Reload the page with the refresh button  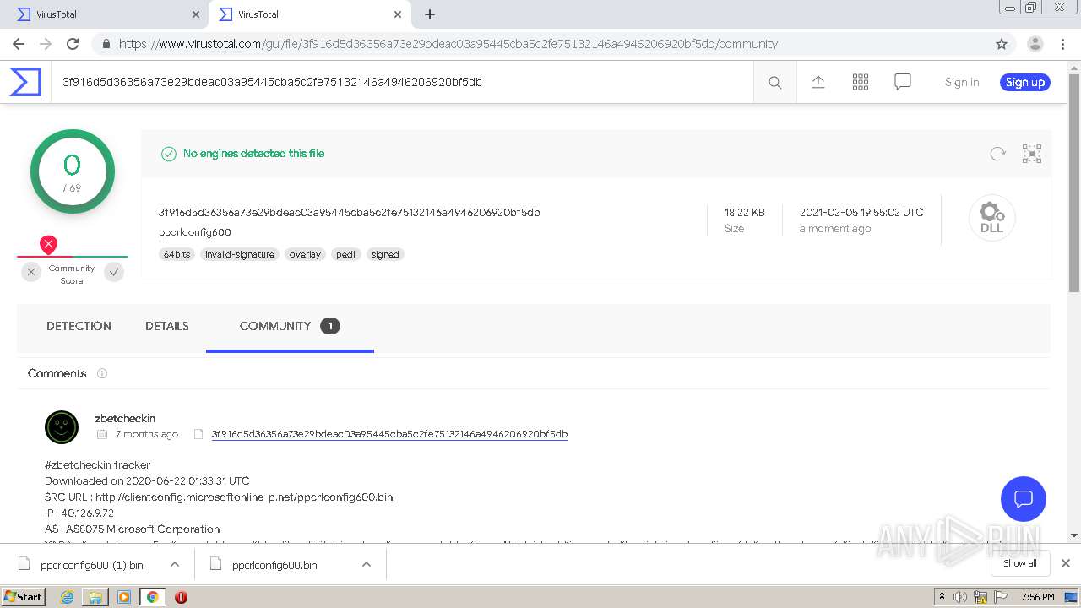[x=73, y=44]
